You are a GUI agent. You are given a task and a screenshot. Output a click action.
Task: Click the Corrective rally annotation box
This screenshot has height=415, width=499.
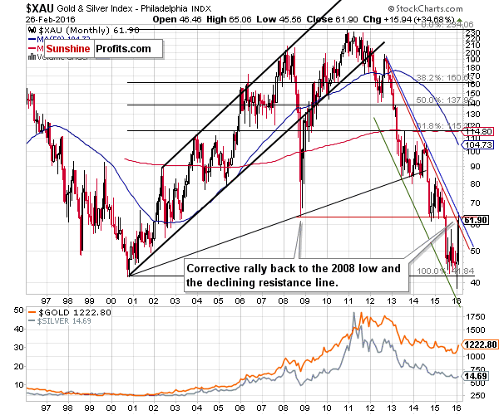(296, 276)
